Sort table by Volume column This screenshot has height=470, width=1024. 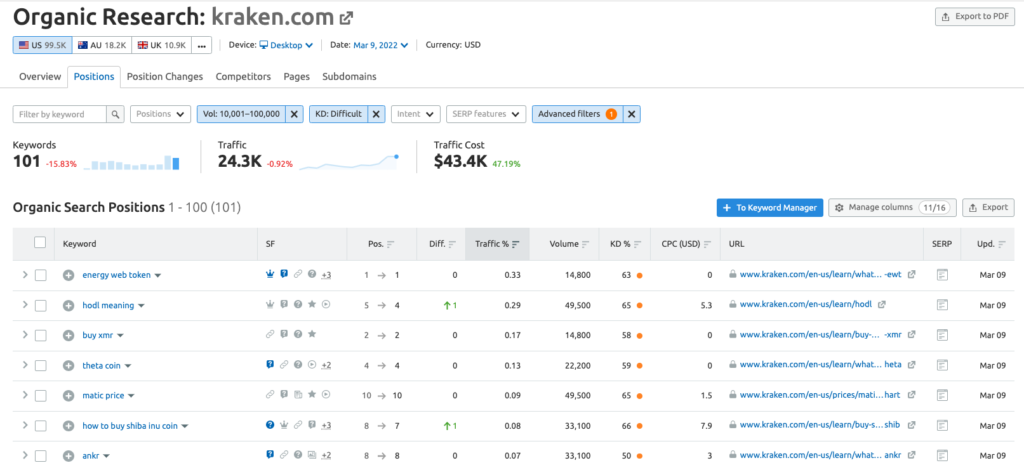569,244
